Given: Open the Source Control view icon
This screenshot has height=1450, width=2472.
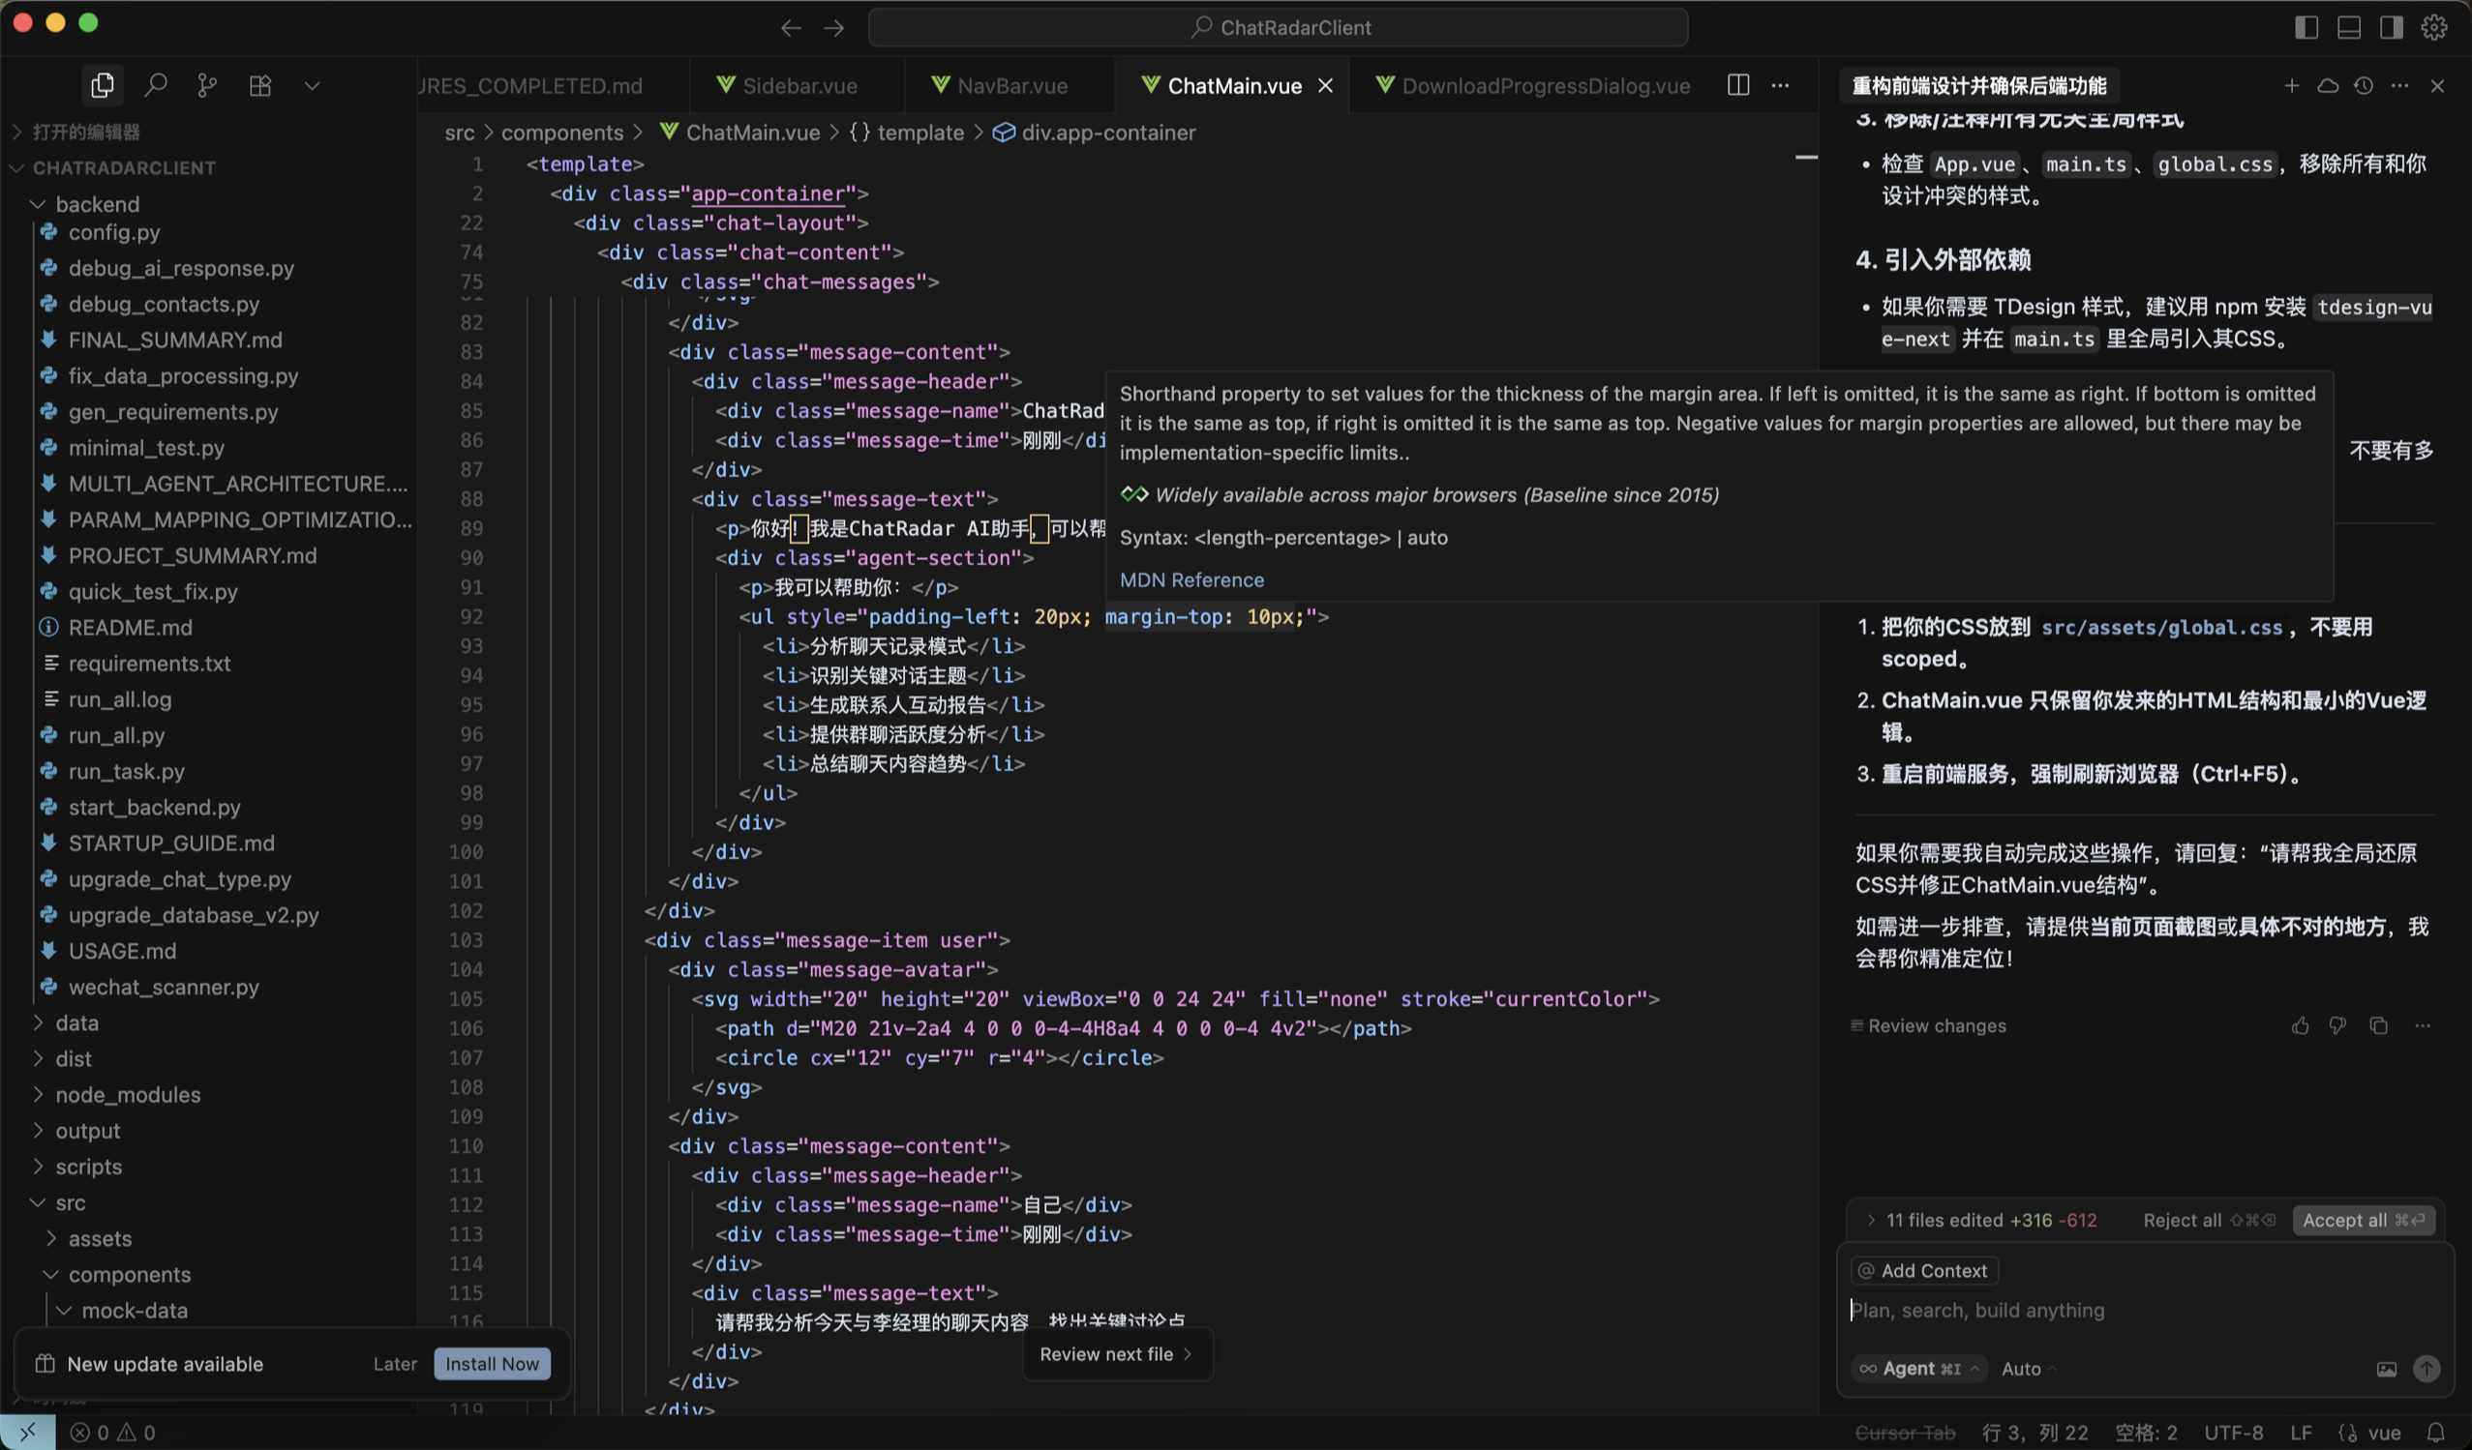Looking at the screenshot, I should pos(207,85).
